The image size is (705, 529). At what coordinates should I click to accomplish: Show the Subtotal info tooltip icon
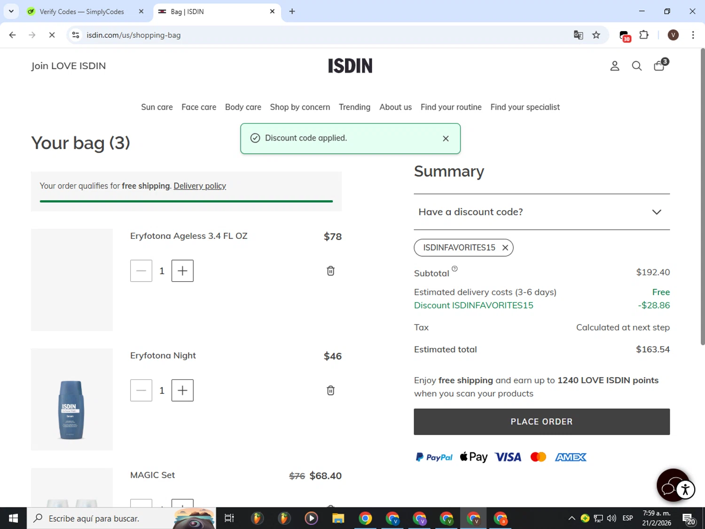tap(454, 269)
